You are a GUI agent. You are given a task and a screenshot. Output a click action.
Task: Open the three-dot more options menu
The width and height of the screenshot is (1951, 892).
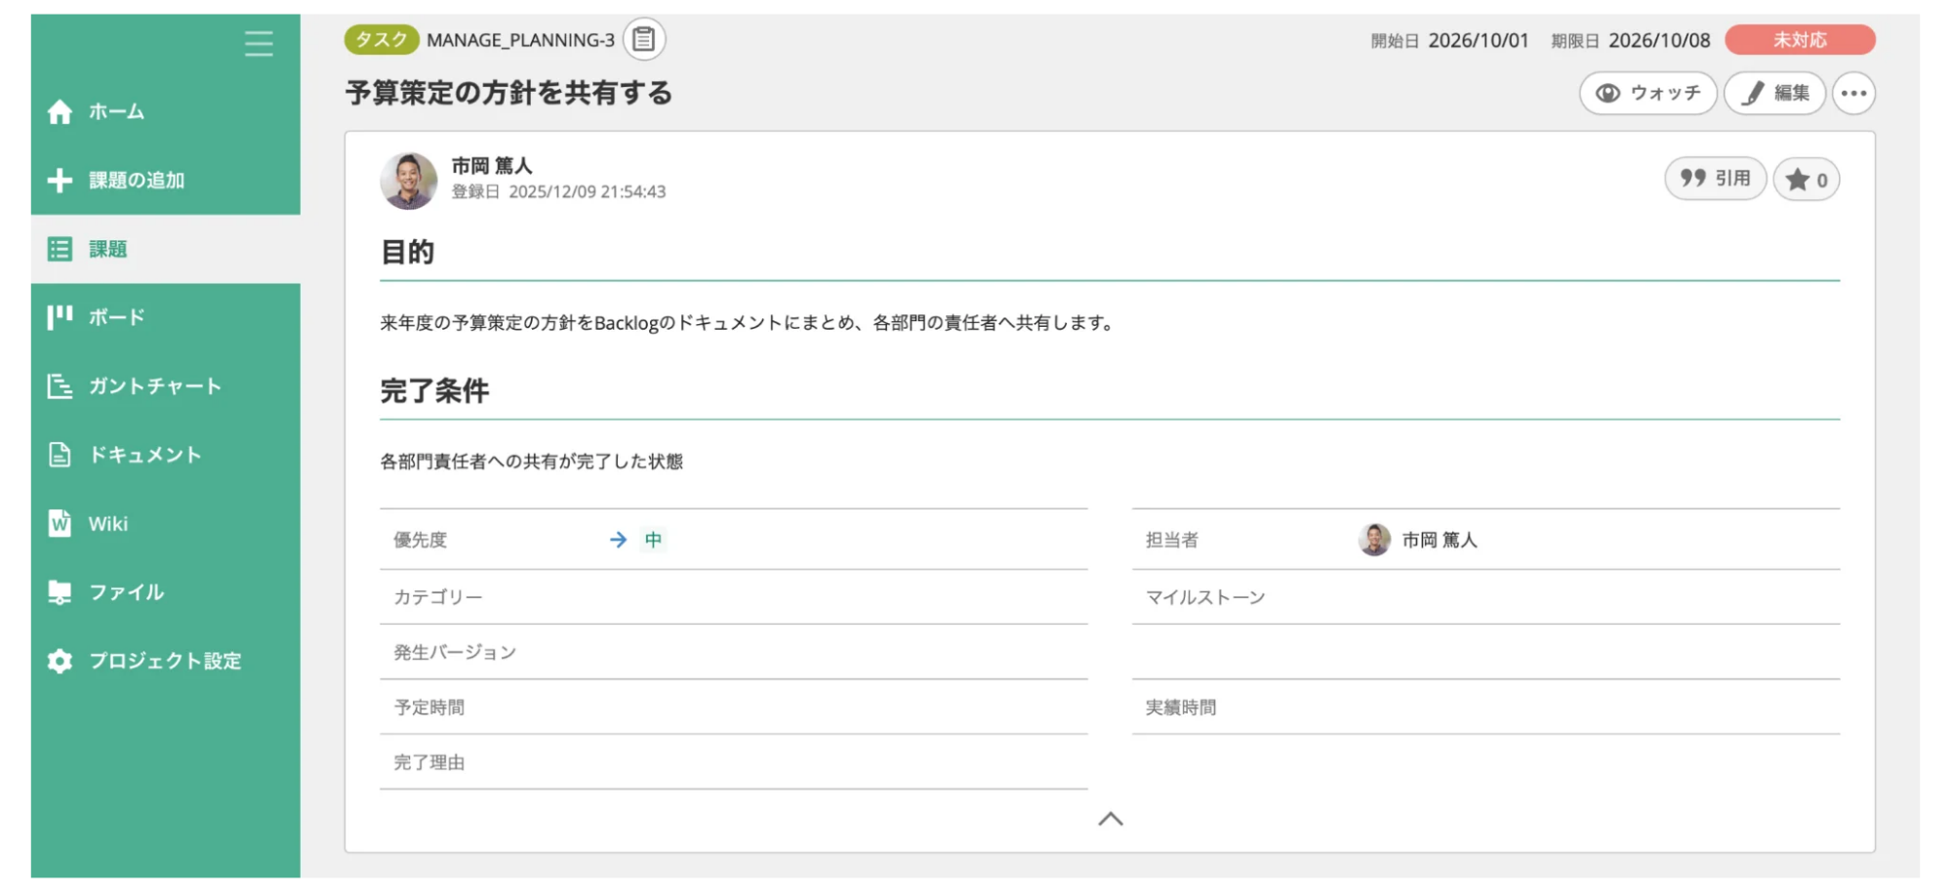1853,94
